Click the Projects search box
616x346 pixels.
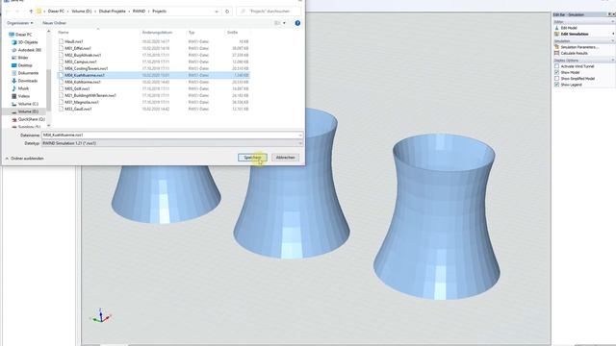pos(269,12)
